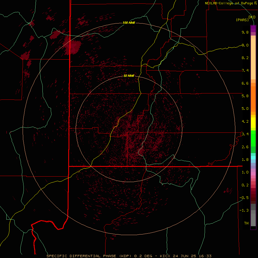The width and height of the screenshot is (258, 258).
Task: Pick the purple band atop color bar
Action: [253, 29]
